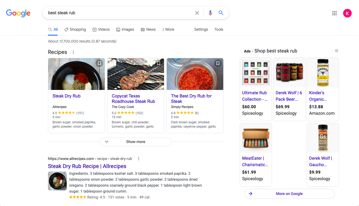Bookmark The Best Dry Rub for Steak recipe
The image size is (359, 206).
click(218, 63)
